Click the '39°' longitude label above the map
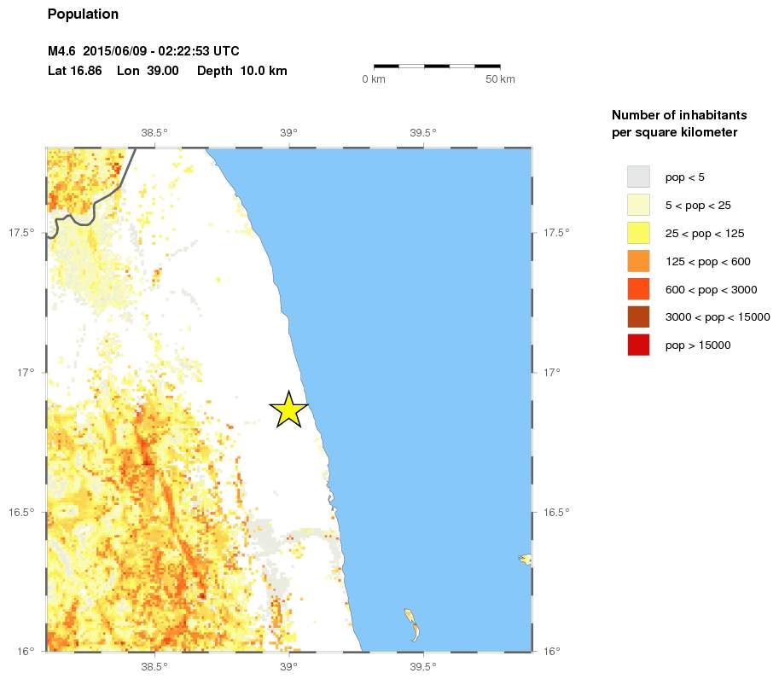This screenshot has width=779, height=679. pos(288,132)
